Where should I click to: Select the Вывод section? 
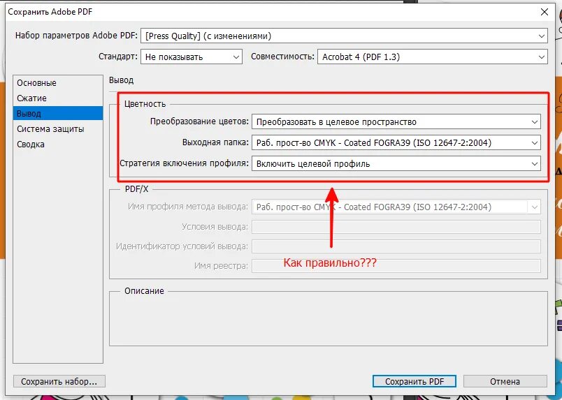pyautogui.click(x=58, y=114)
